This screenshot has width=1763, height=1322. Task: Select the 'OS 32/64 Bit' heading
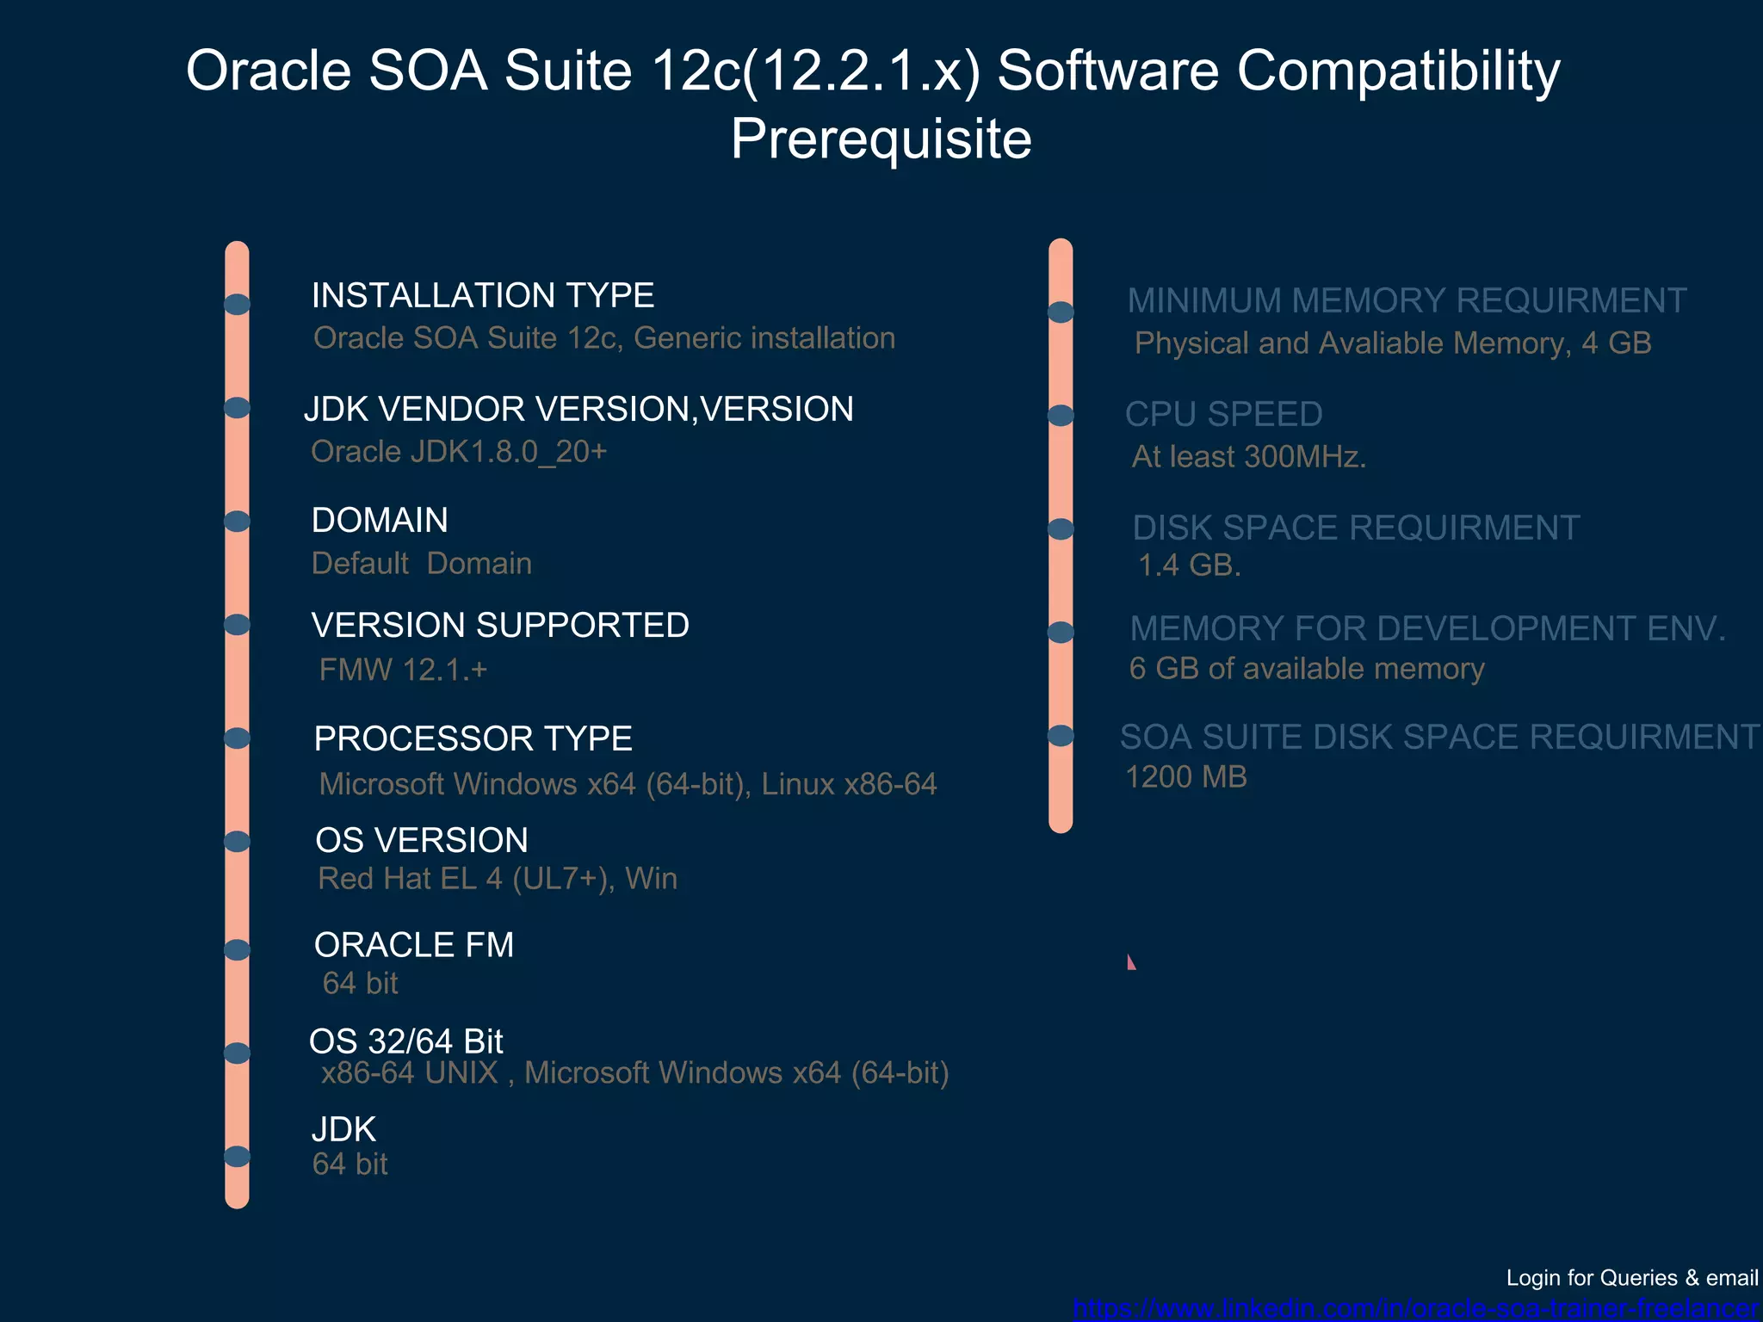(x=406, y=1041)
